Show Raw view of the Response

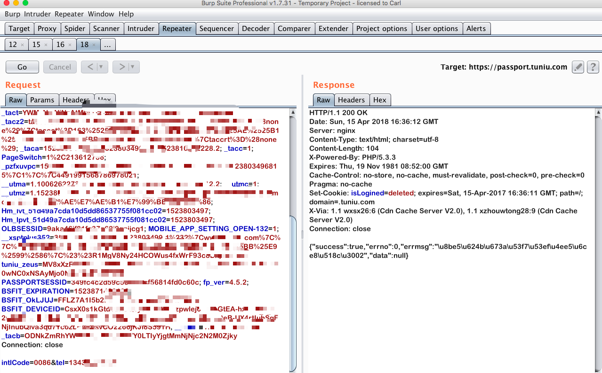(x=323, y=100)
